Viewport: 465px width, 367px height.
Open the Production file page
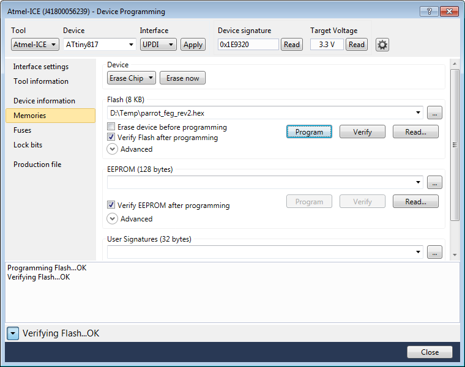(37, 165)
